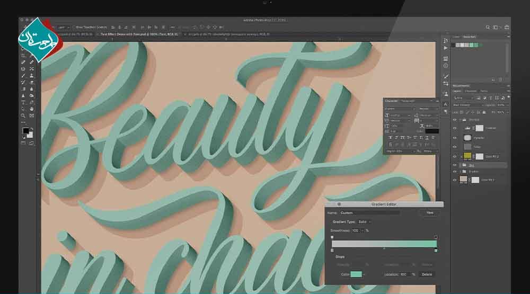Click Delete button in Gradient Editor
530x294 pixels.
click(427, 274)
